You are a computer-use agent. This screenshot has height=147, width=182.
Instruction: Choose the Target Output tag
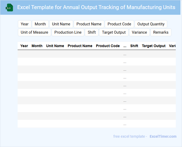click(x=114, y=32)
